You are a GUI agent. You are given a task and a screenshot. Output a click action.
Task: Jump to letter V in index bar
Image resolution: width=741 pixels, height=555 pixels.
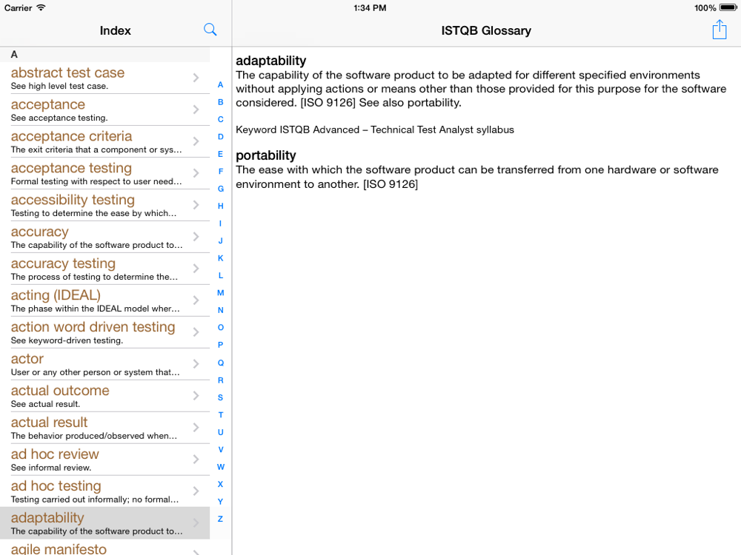point(220,449)
